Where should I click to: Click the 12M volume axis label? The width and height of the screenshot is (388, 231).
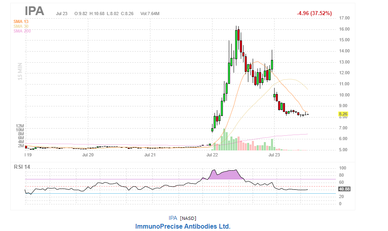tap(20, 126)
